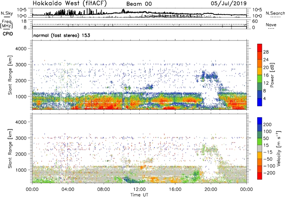Click the "CPID" row label

8,34
